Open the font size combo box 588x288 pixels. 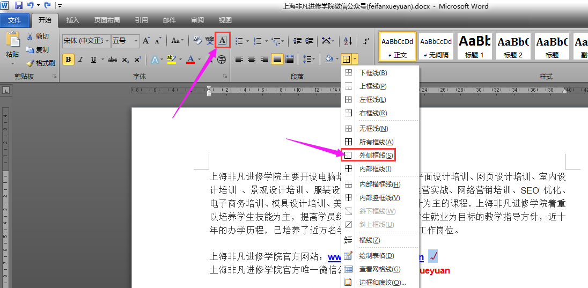[125, 41]
